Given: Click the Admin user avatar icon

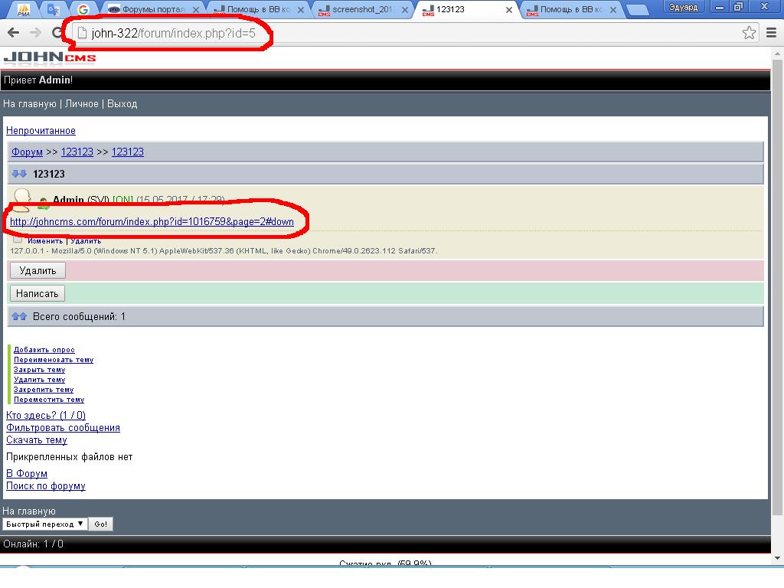Looking at the screenshot, I should tap(21, 200).
